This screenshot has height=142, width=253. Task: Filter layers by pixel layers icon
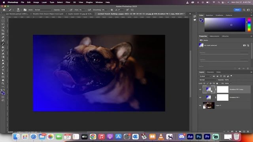(x=214, y=76)
